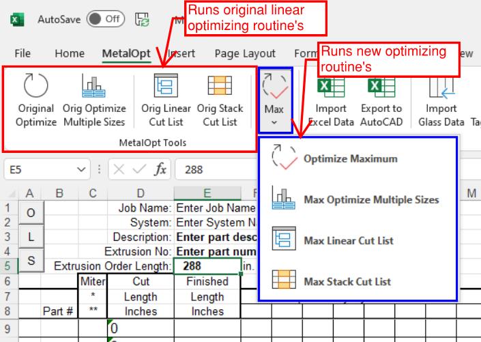Image resolution: width=481 pixels, height=342 pixels.
Task: Click the formula bar showing 288
Action: tap(216, 169)
